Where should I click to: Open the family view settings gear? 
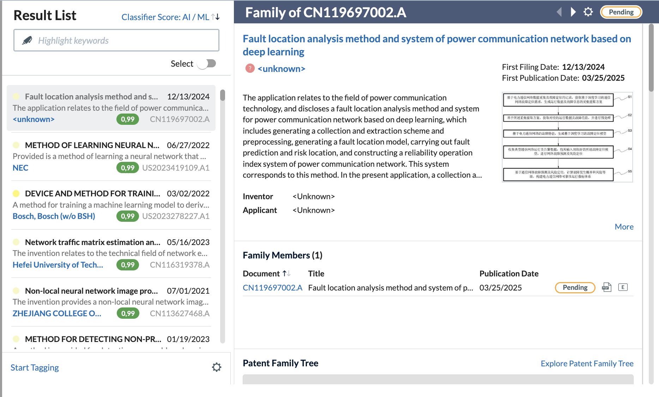(x=588, y=12)
